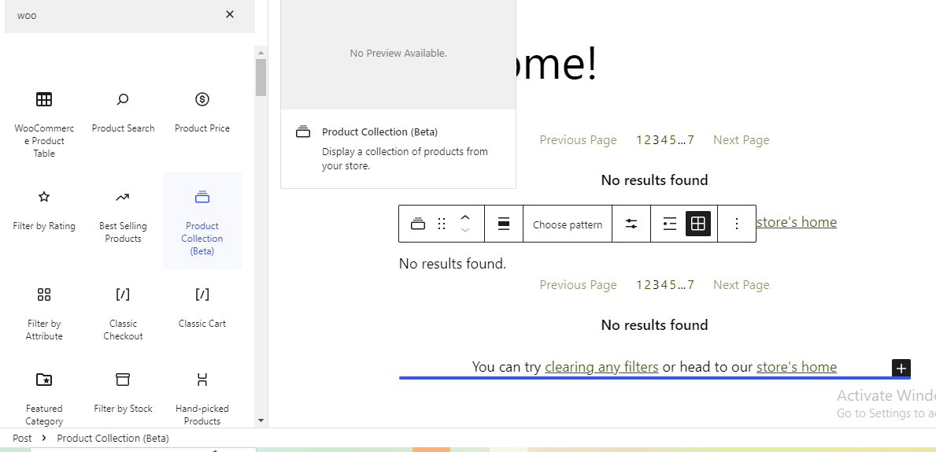
Task: Open the alignment dropdown in block toolbar
Action: point(504,224)
